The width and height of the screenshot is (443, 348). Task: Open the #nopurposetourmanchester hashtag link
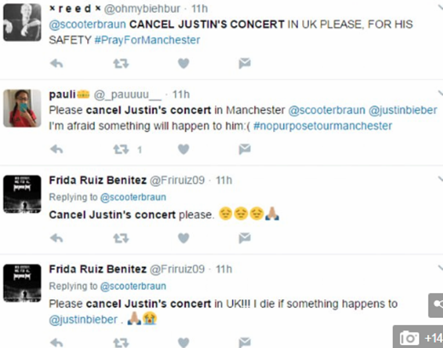pyautogui.click(x=322, y=126)
